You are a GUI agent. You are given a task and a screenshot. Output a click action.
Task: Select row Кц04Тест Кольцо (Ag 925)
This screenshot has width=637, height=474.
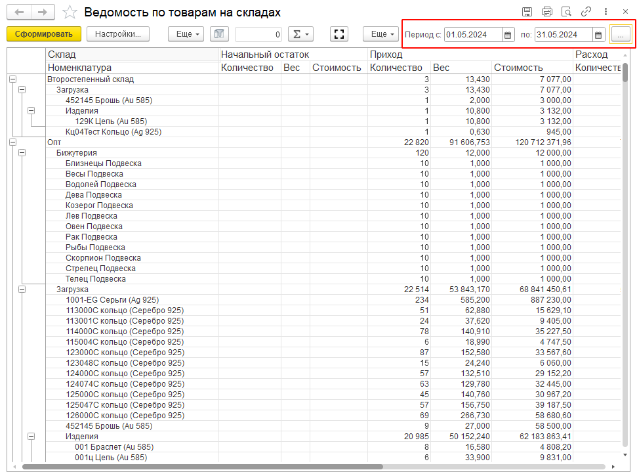[113, 132]
